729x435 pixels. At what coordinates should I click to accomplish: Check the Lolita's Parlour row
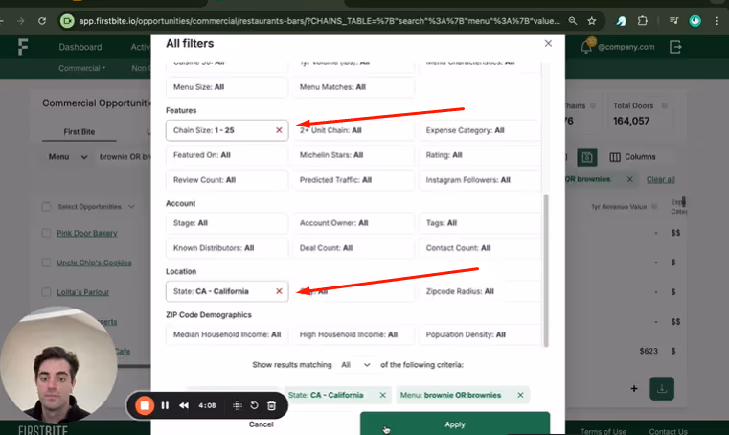click(46, 292)
